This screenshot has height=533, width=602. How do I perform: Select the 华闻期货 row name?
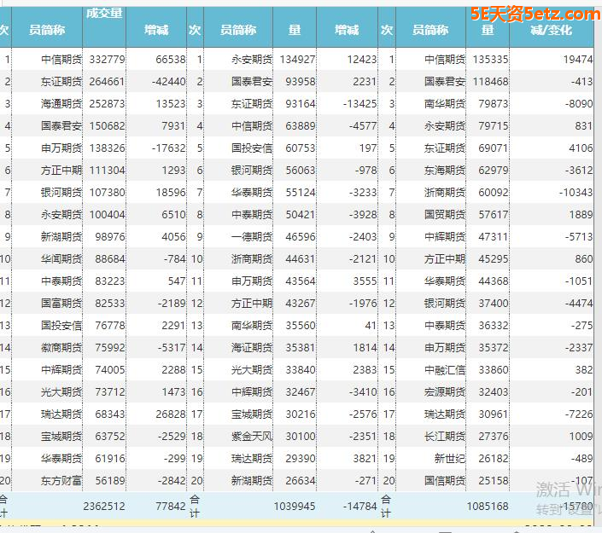pyautogui.click(x=61, y=259)
